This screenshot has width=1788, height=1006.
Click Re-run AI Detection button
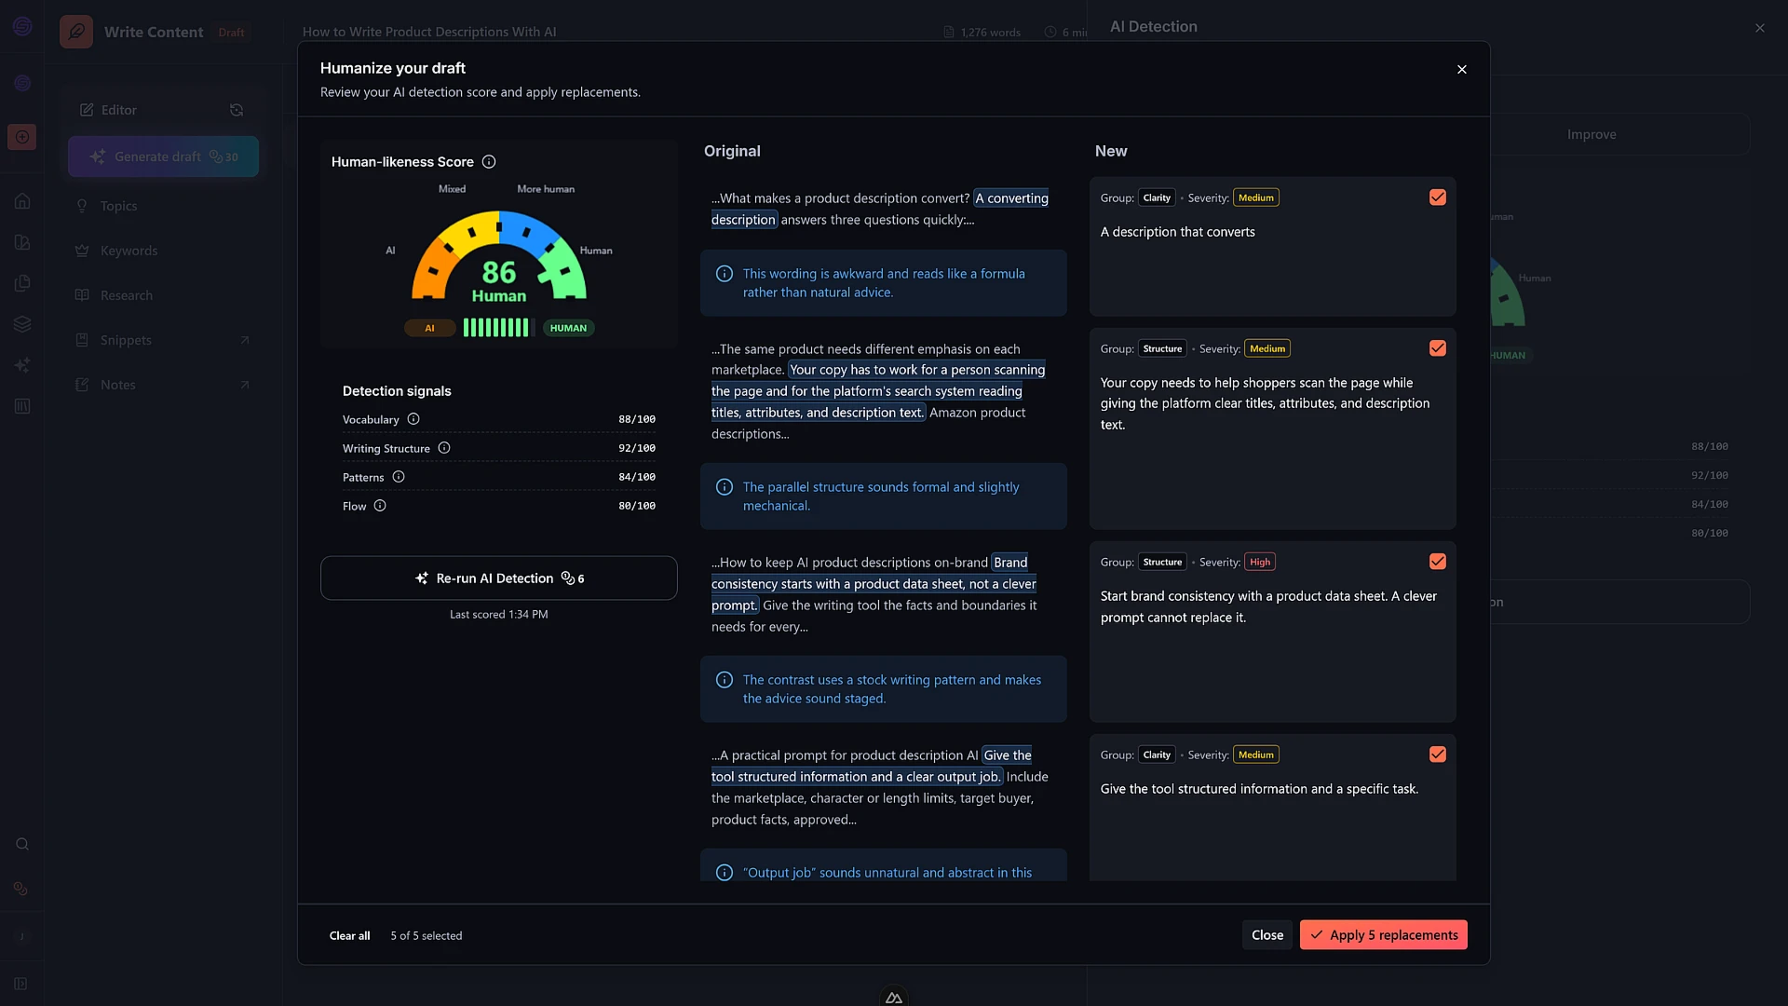pos(499,578)
